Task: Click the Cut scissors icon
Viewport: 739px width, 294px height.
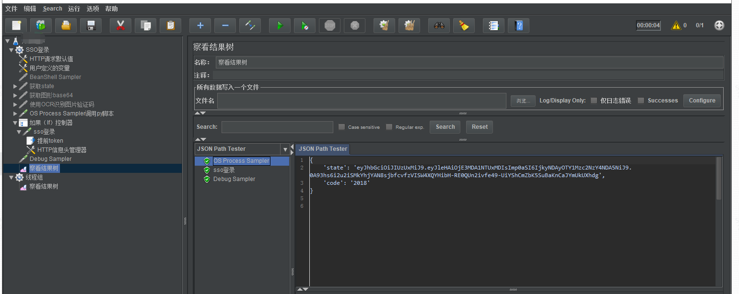Action: (x=120, y=25)
